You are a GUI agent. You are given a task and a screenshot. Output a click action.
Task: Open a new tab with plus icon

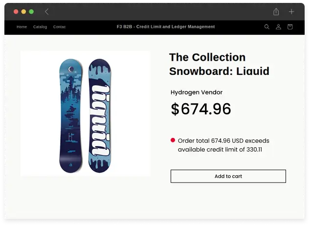(291, 12)
